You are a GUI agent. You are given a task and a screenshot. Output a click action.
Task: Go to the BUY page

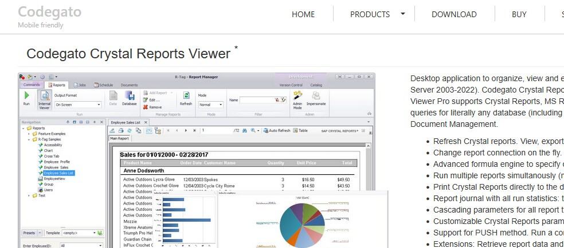(519, 14)
